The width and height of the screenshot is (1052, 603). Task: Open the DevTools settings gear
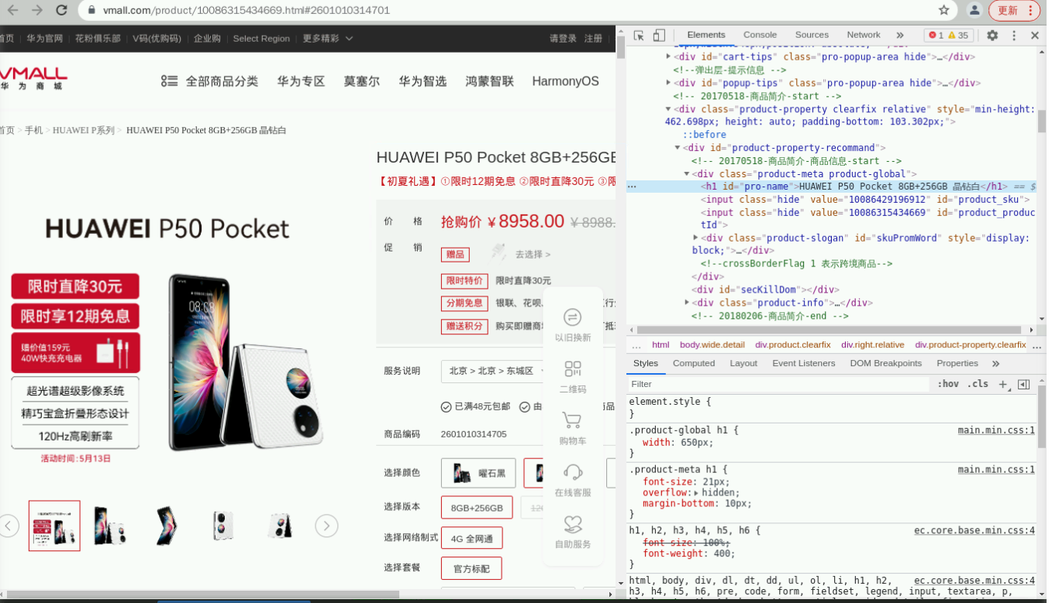[x=992, y=35]
